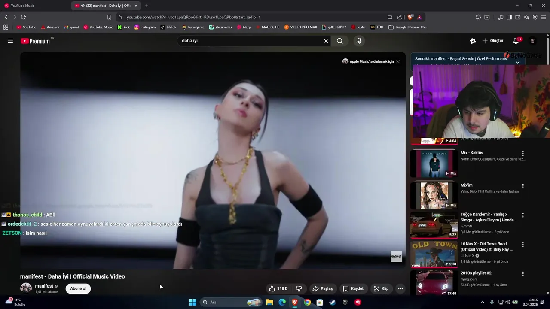Open the browser main menu
550x309 pixels.
tap(544, 17)
